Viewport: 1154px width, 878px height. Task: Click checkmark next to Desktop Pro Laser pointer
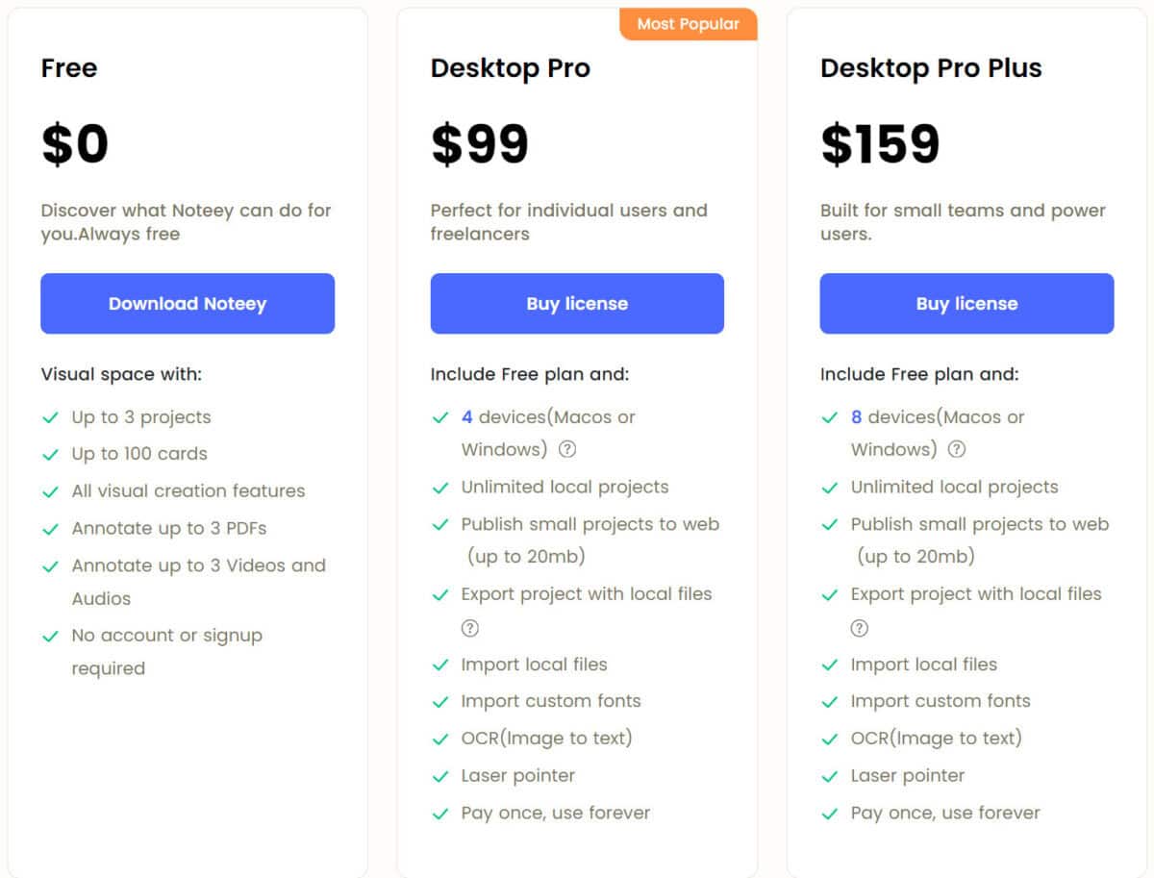click(x=440, y=776)
